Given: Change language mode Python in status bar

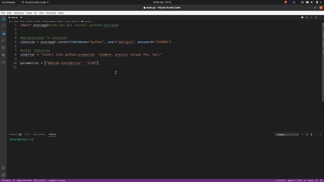Looking at the screenshot, I should coord(311,180).
